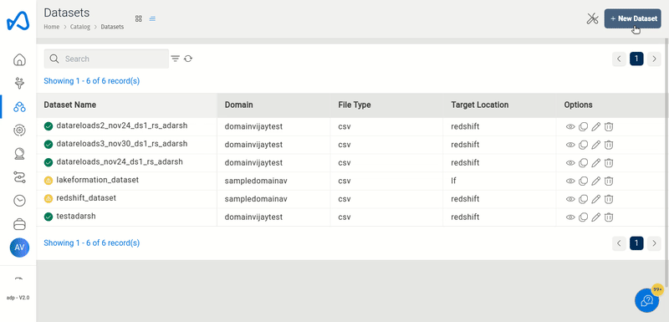The height and width of the screenshot is (322, 669).
Task: Click the page vertical scrollbar
Action: tap(666, 162)
